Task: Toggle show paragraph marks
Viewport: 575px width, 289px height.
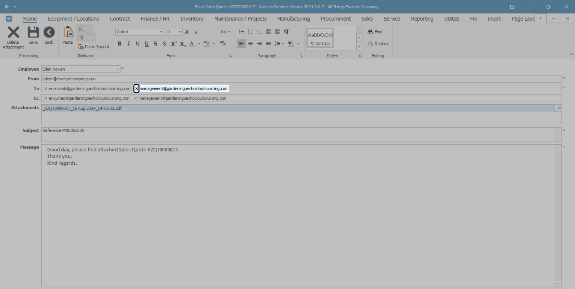Action: click(x=286, y=32)
